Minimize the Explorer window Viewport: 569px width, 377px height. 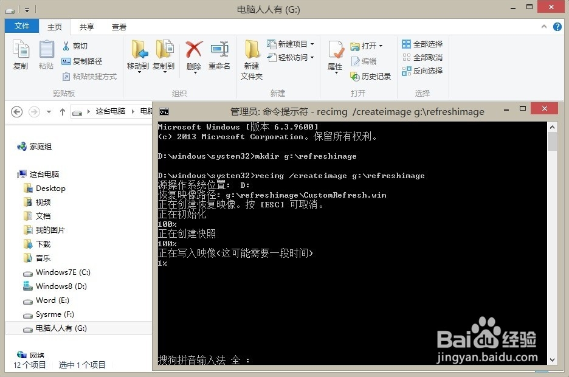click(513, 8)
